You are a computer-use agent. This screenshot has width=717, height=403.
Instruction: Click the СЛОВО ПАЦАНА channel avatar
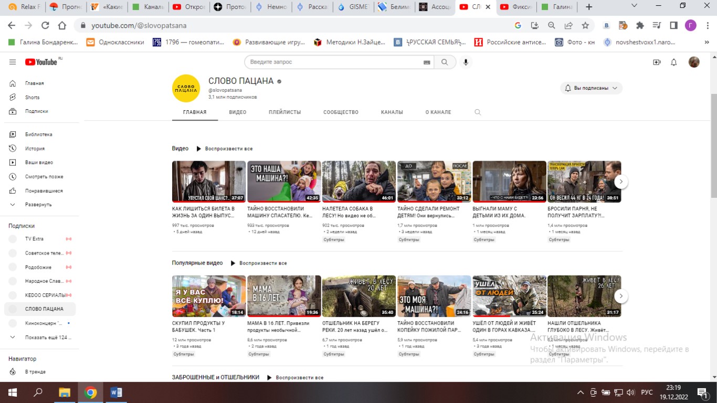click(186, 88)
